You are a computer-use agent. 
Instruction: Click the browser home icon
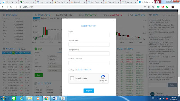(x=15, y=7)
